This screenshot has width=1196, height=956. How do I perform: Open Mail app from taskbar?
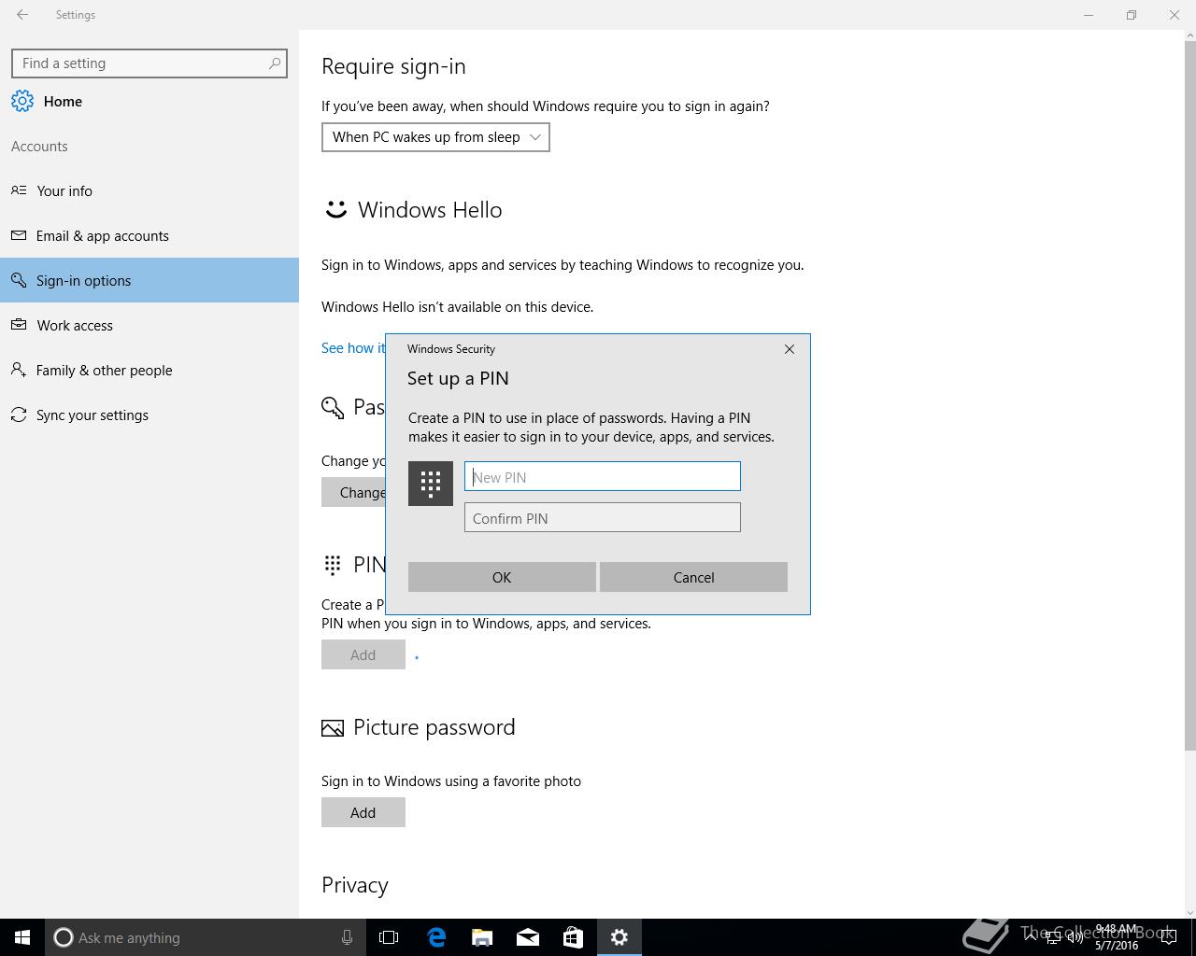tap(528, 937)
